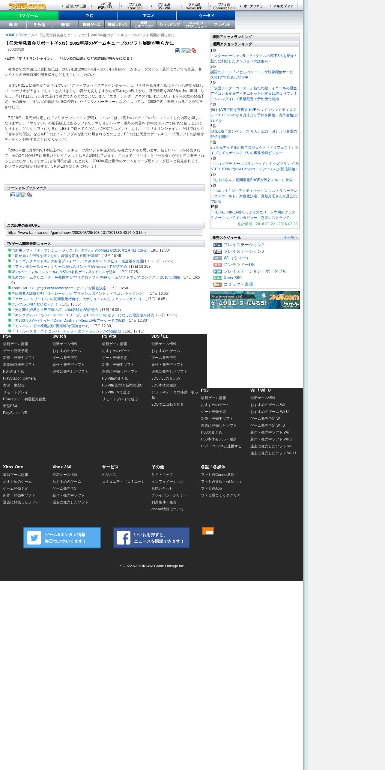The width and height of the screenshot is (385, 770).
Task: Open the 動画 menu item
Action: 13,25
